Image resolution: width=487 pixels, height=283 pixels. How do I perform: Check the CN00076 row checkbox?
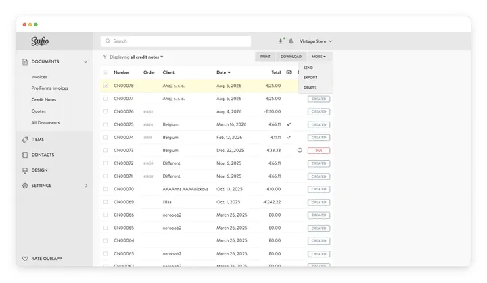106,111
